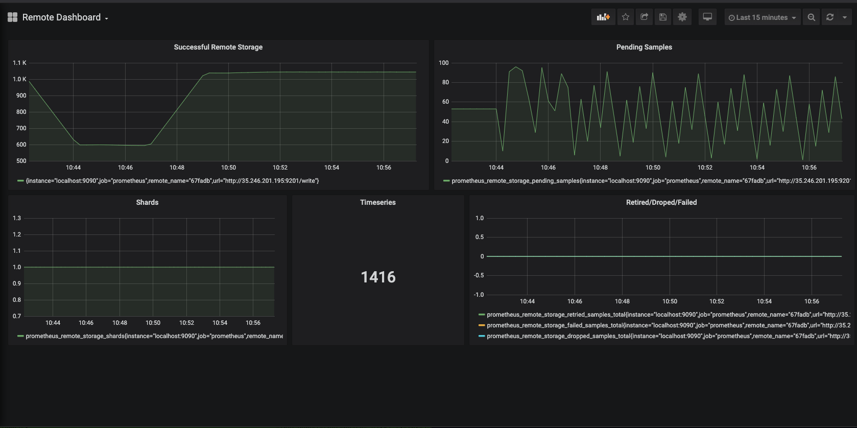The image size is (857, 428).
Task: Click the -1.0 axis label in Retired/Droped/Failed
Action: [479, 295]
